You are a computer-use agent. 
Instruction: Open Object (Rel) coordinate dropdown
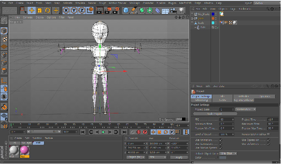pyautogui.click(x=135, y=157)
